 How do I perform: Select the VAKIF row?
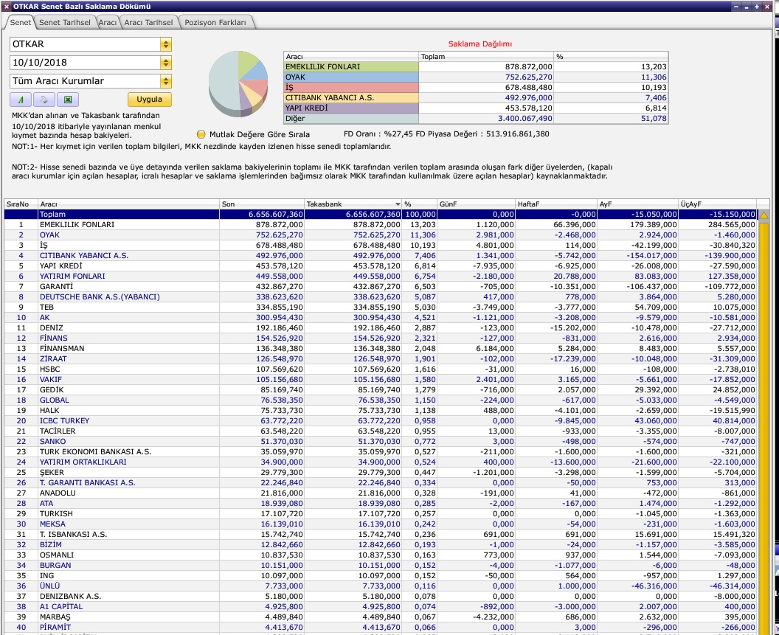pos(380,380)
